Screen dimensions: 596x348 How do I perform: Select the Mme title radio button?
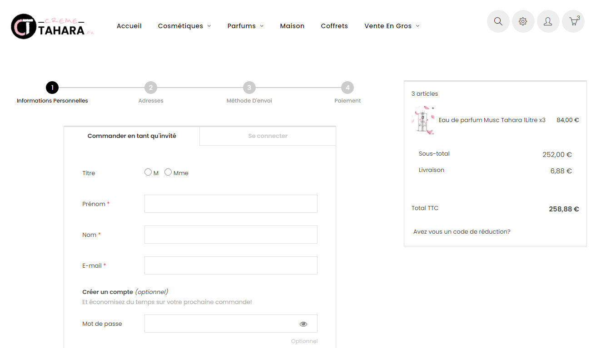point(168,172)
